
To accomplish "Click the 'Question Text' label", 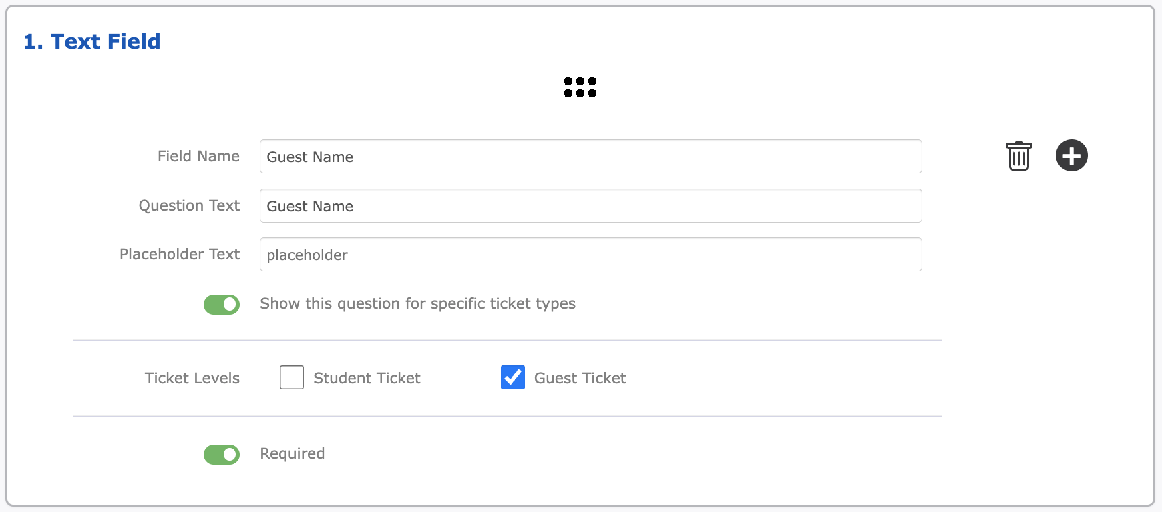I will (x=189, y=205).
